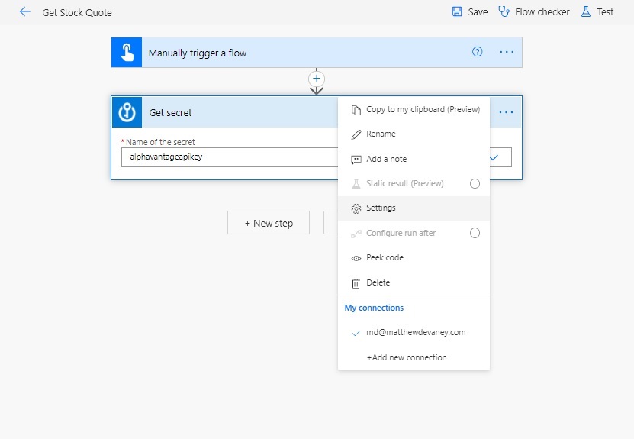634x439 pixels.
Task: Go back using the arrow icon
Action: tap(25, 11)
